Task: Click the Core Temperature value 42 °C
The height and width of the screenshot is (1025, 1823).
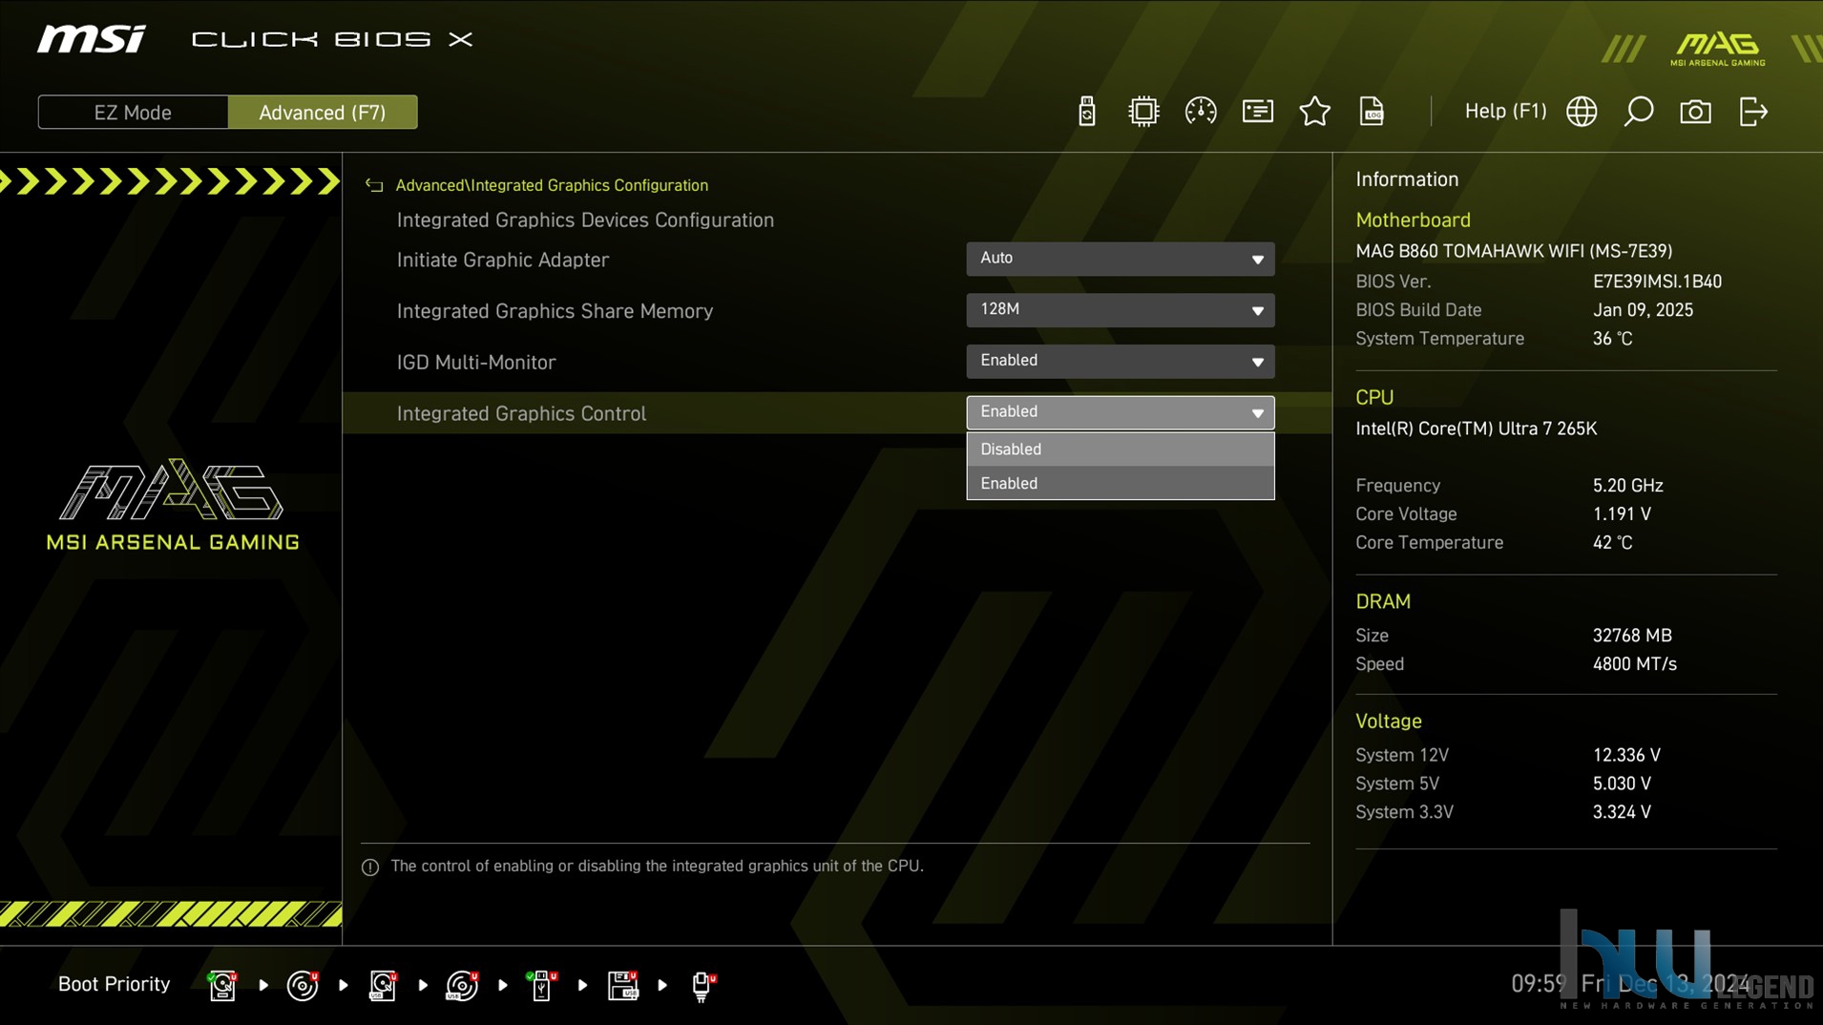Action: (x=1612, y=543)
